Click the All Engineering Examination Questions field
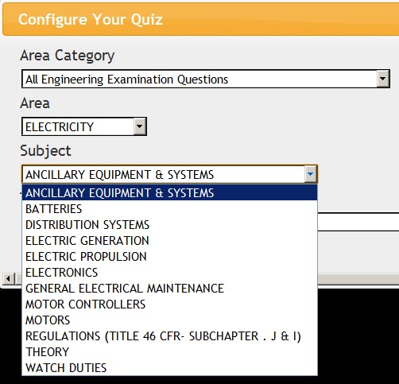 coord(200,79)
